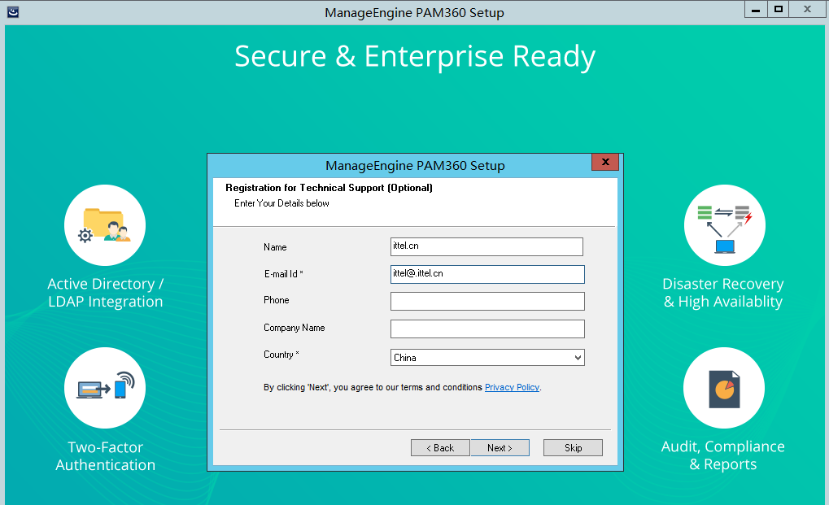Image resolution: width=829 pixels, height=505 pixels.
Task: Click the Active Directory folder users icon
Action: click(x=105, y=225)
